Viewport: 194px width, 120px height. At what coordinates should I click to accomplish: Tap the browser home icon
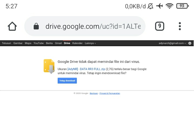click(12, 26)
